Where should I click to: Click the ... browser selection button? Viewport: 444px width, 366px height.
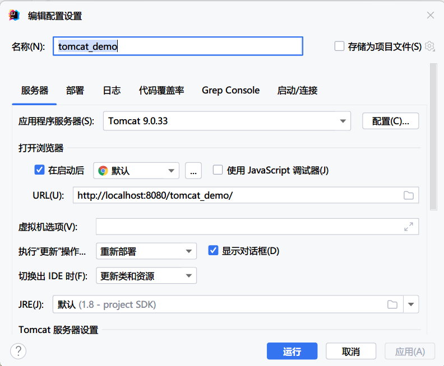pos(193,171)
